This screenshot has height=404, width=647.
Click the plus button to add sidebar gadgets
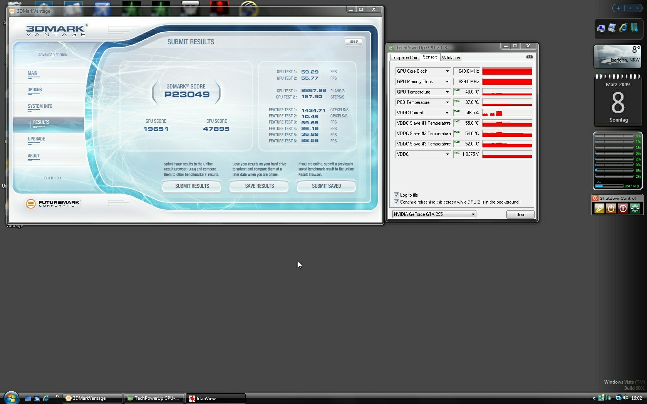tap(618, 8)
